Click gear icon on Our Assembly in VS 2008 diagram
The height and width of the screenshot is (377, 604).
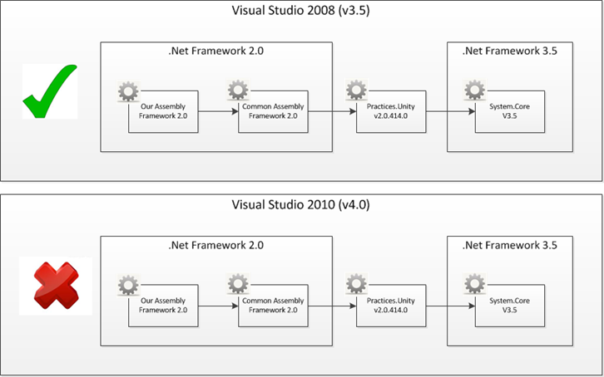coord(129,91)
